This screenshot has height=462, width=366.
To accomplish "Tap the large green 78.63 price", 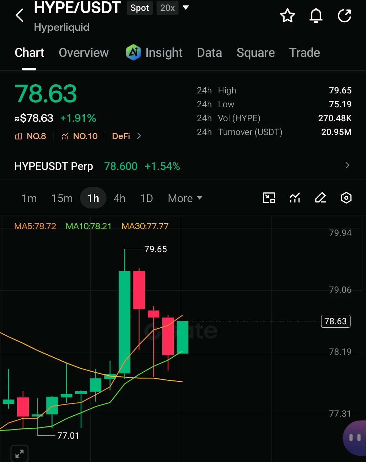I will (46, 94).
